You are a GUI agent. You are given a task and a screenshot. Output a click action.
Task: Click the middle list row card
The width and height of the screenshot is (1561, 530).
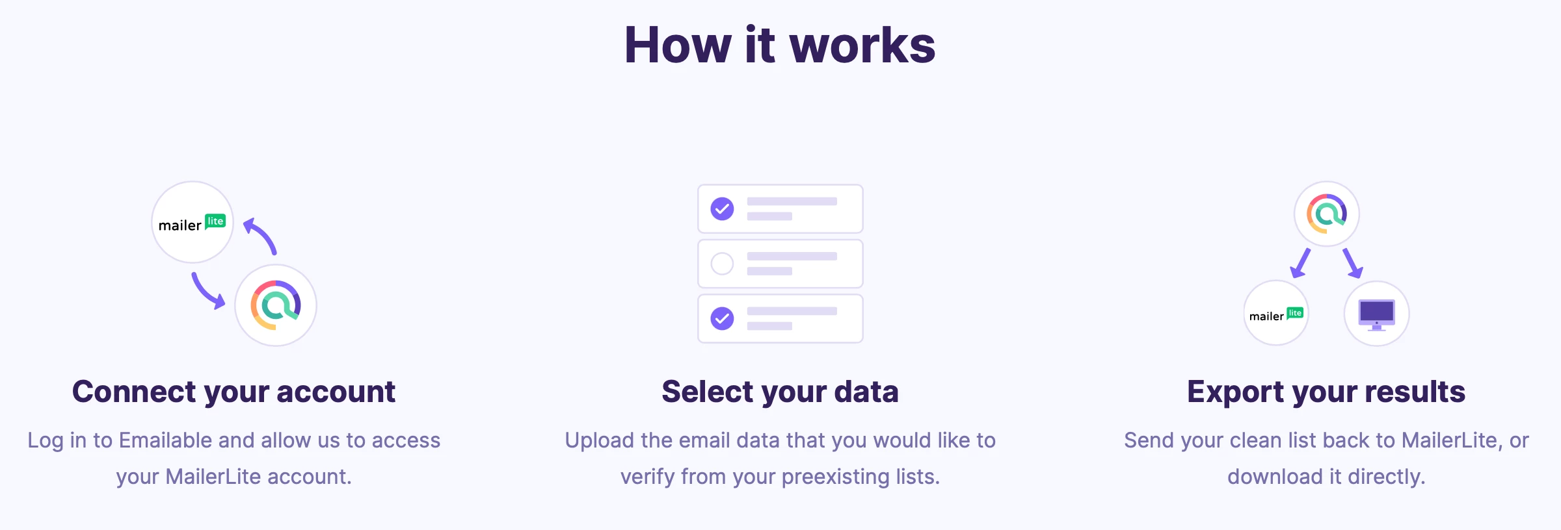coord(800,264)
